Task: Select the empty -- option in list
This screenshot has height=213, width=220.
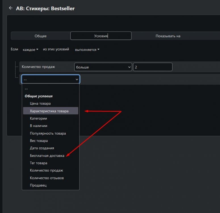Action: click(x=51, y=89)
